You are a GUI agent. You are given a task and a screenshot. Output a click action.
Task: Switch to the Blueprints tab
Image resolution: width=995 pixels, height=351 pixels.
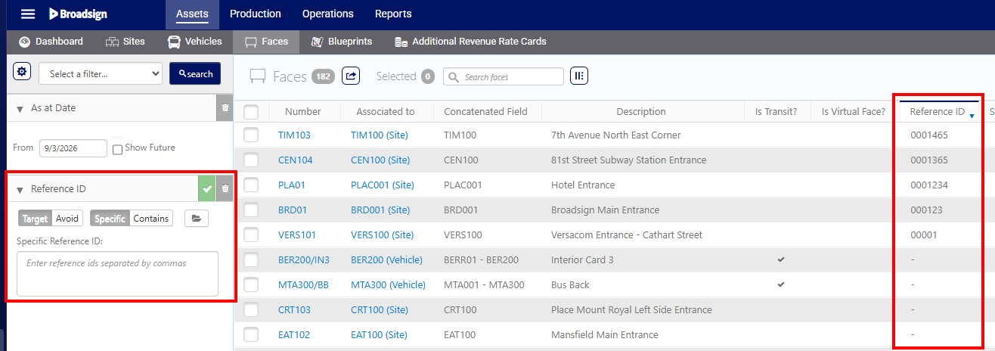pyautogui.click(x=342, y=42)
